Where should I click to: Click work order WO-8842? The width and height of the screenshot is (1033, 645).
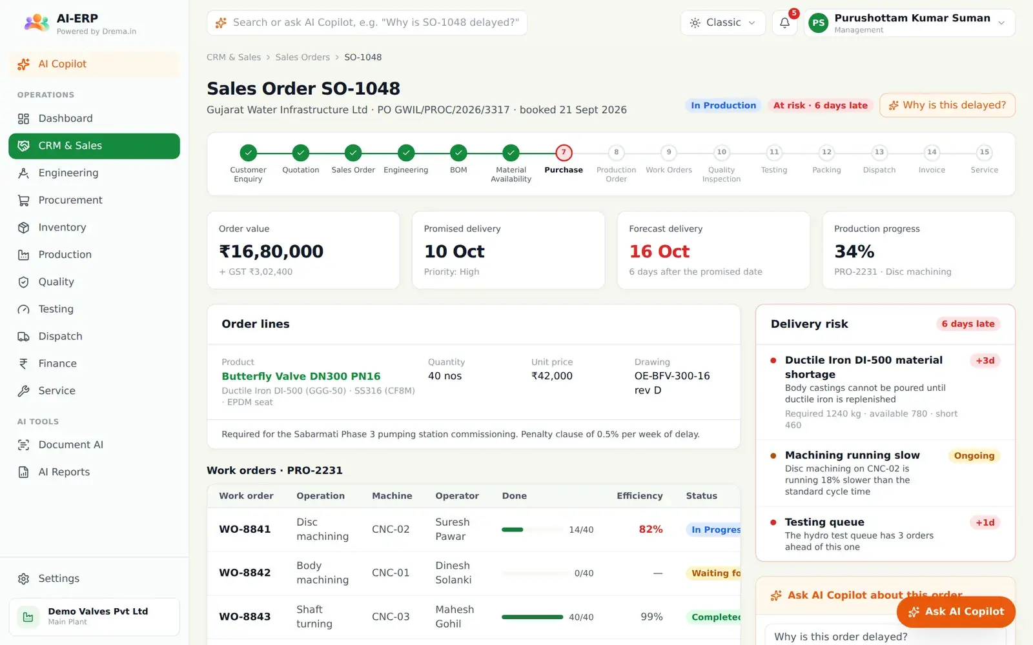tap(245, 573)
